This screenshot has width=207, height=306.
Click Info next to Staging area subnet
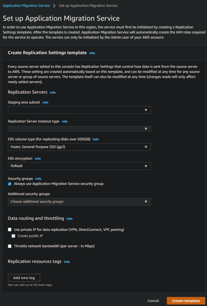click(45, 102)
